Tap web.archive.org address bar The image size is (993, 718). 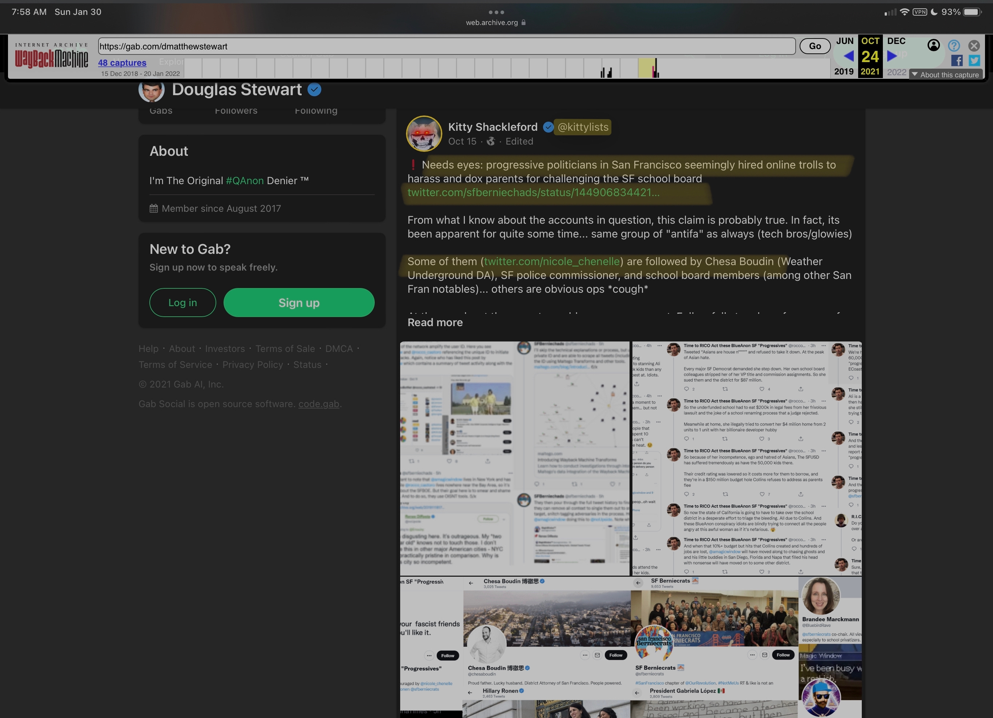tap(496, 22)
